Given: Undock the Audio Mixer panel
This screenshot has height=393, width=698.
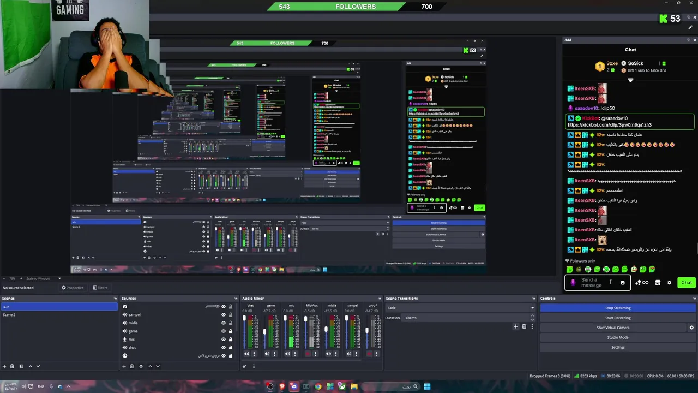Looking at the screenshot, I should [379, 298].
